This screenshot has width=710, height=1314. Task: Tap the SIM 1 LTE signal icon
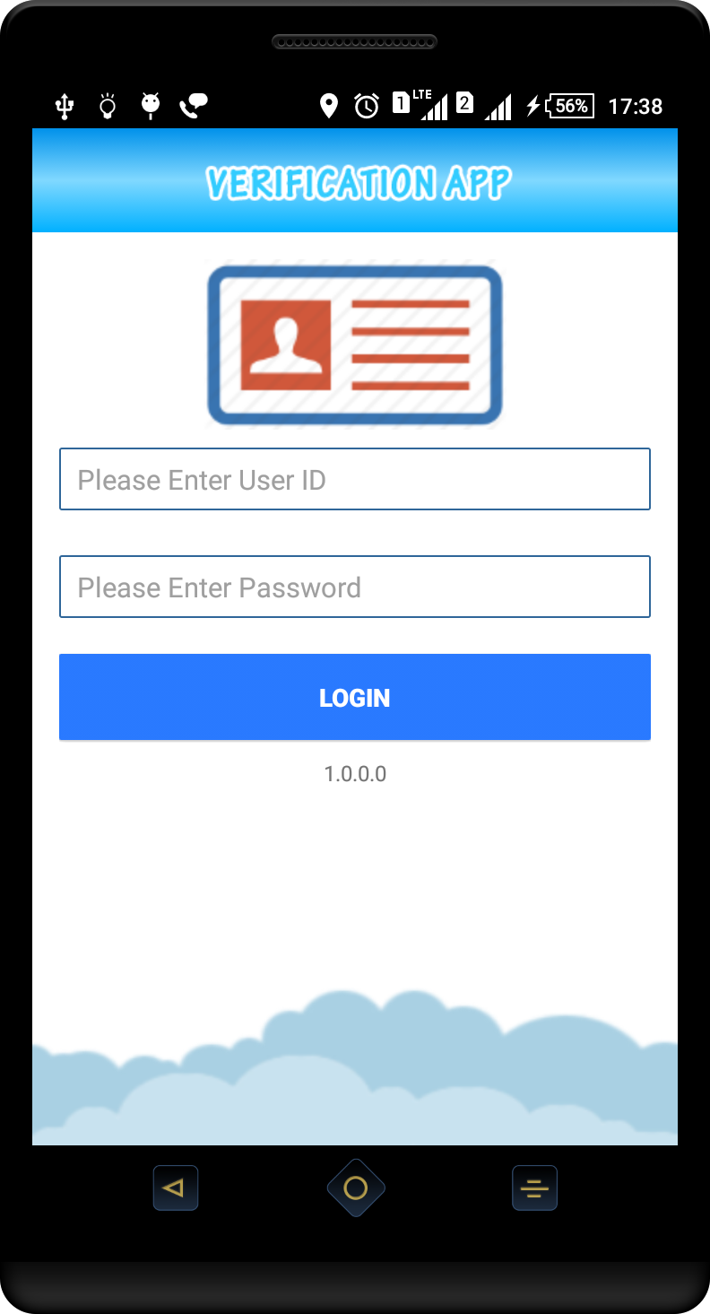(420, 105)
